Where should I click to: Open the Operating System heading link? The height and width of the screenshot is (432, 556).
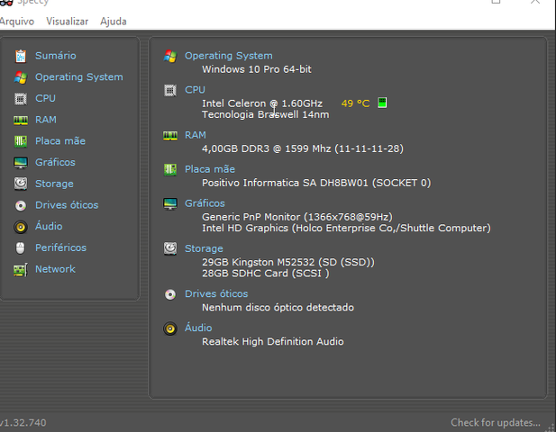[229, 56]
